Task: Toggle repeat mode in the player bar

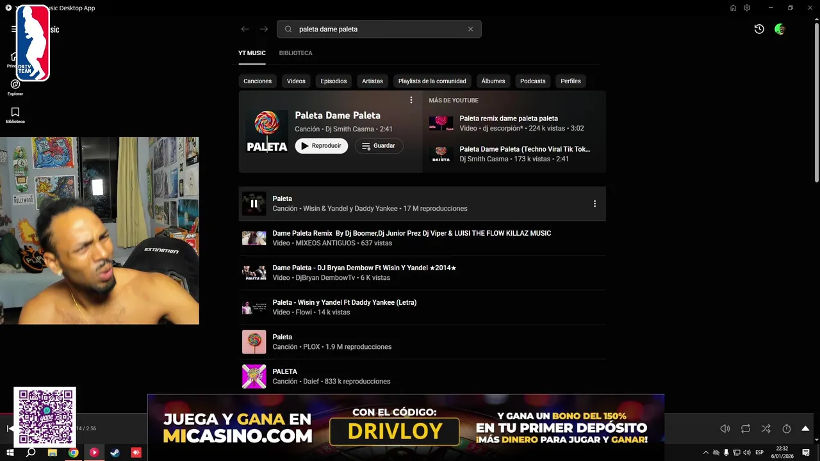Action: point(746,428)
